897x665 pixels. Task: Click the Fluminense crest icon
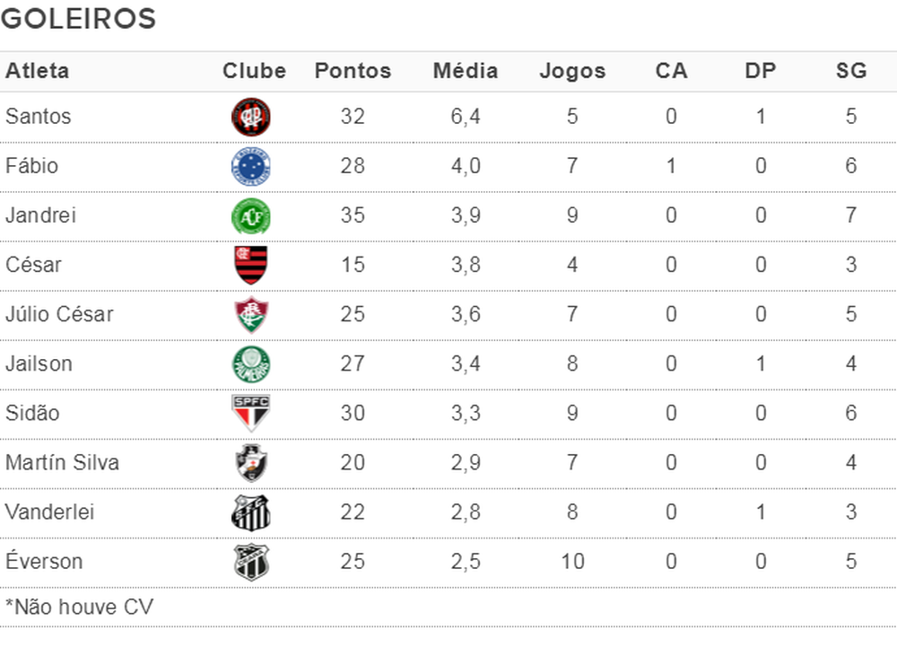click(x=251, y=315)
